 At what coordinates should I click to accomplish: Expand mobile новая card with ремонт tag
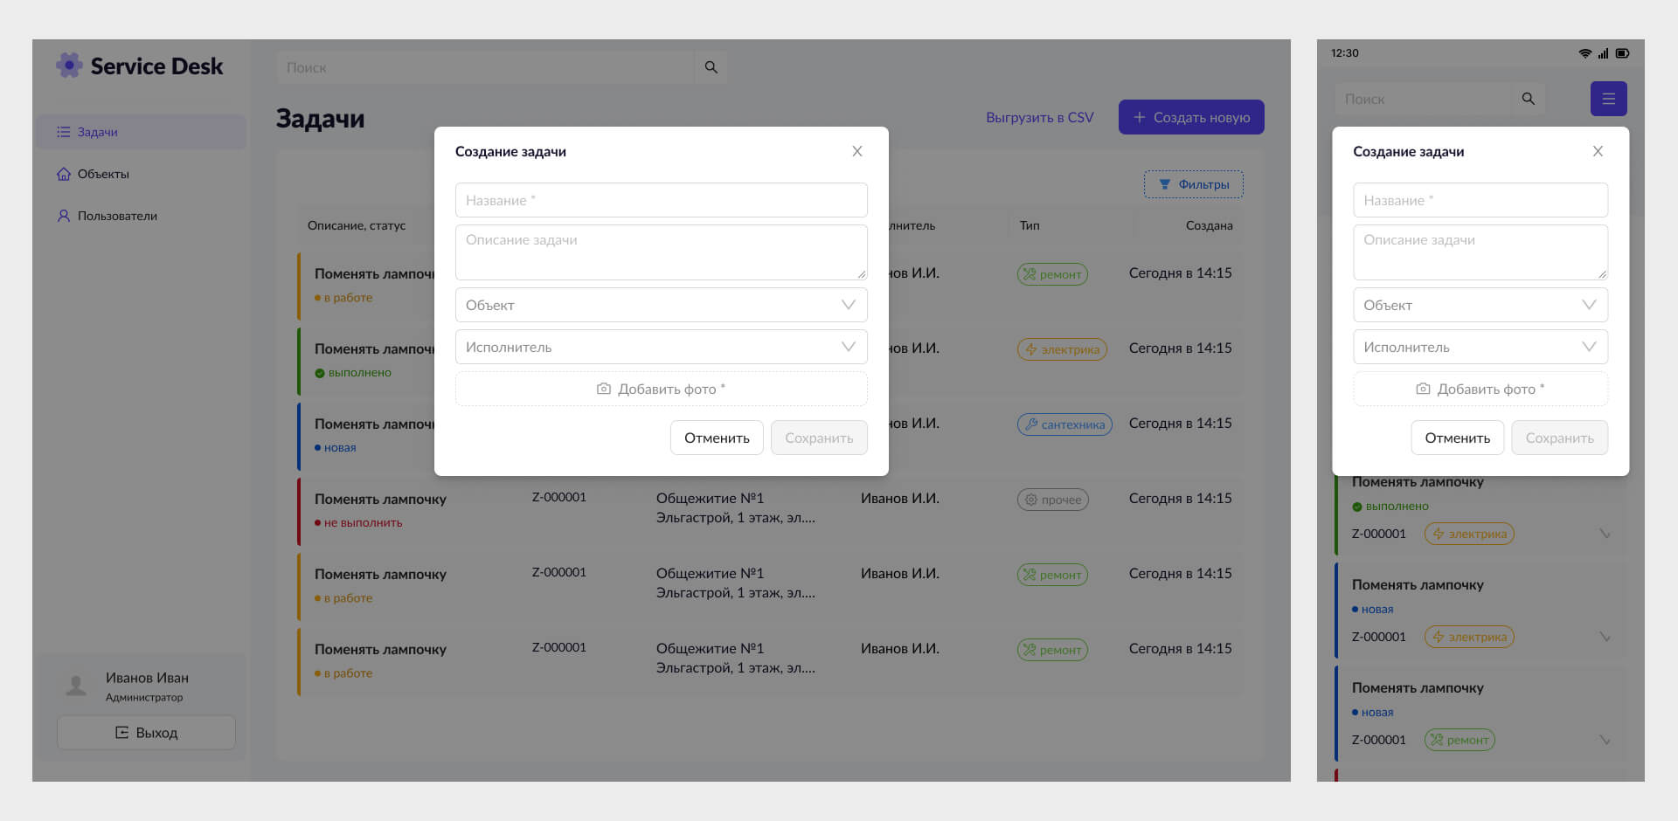tap(1605, 740)
